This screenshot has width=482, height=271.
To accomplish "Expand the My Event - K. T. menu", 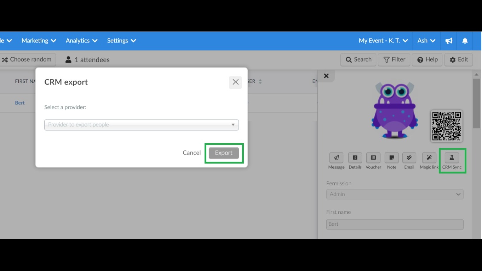I will pyautogui.click(x=383, y=41).
